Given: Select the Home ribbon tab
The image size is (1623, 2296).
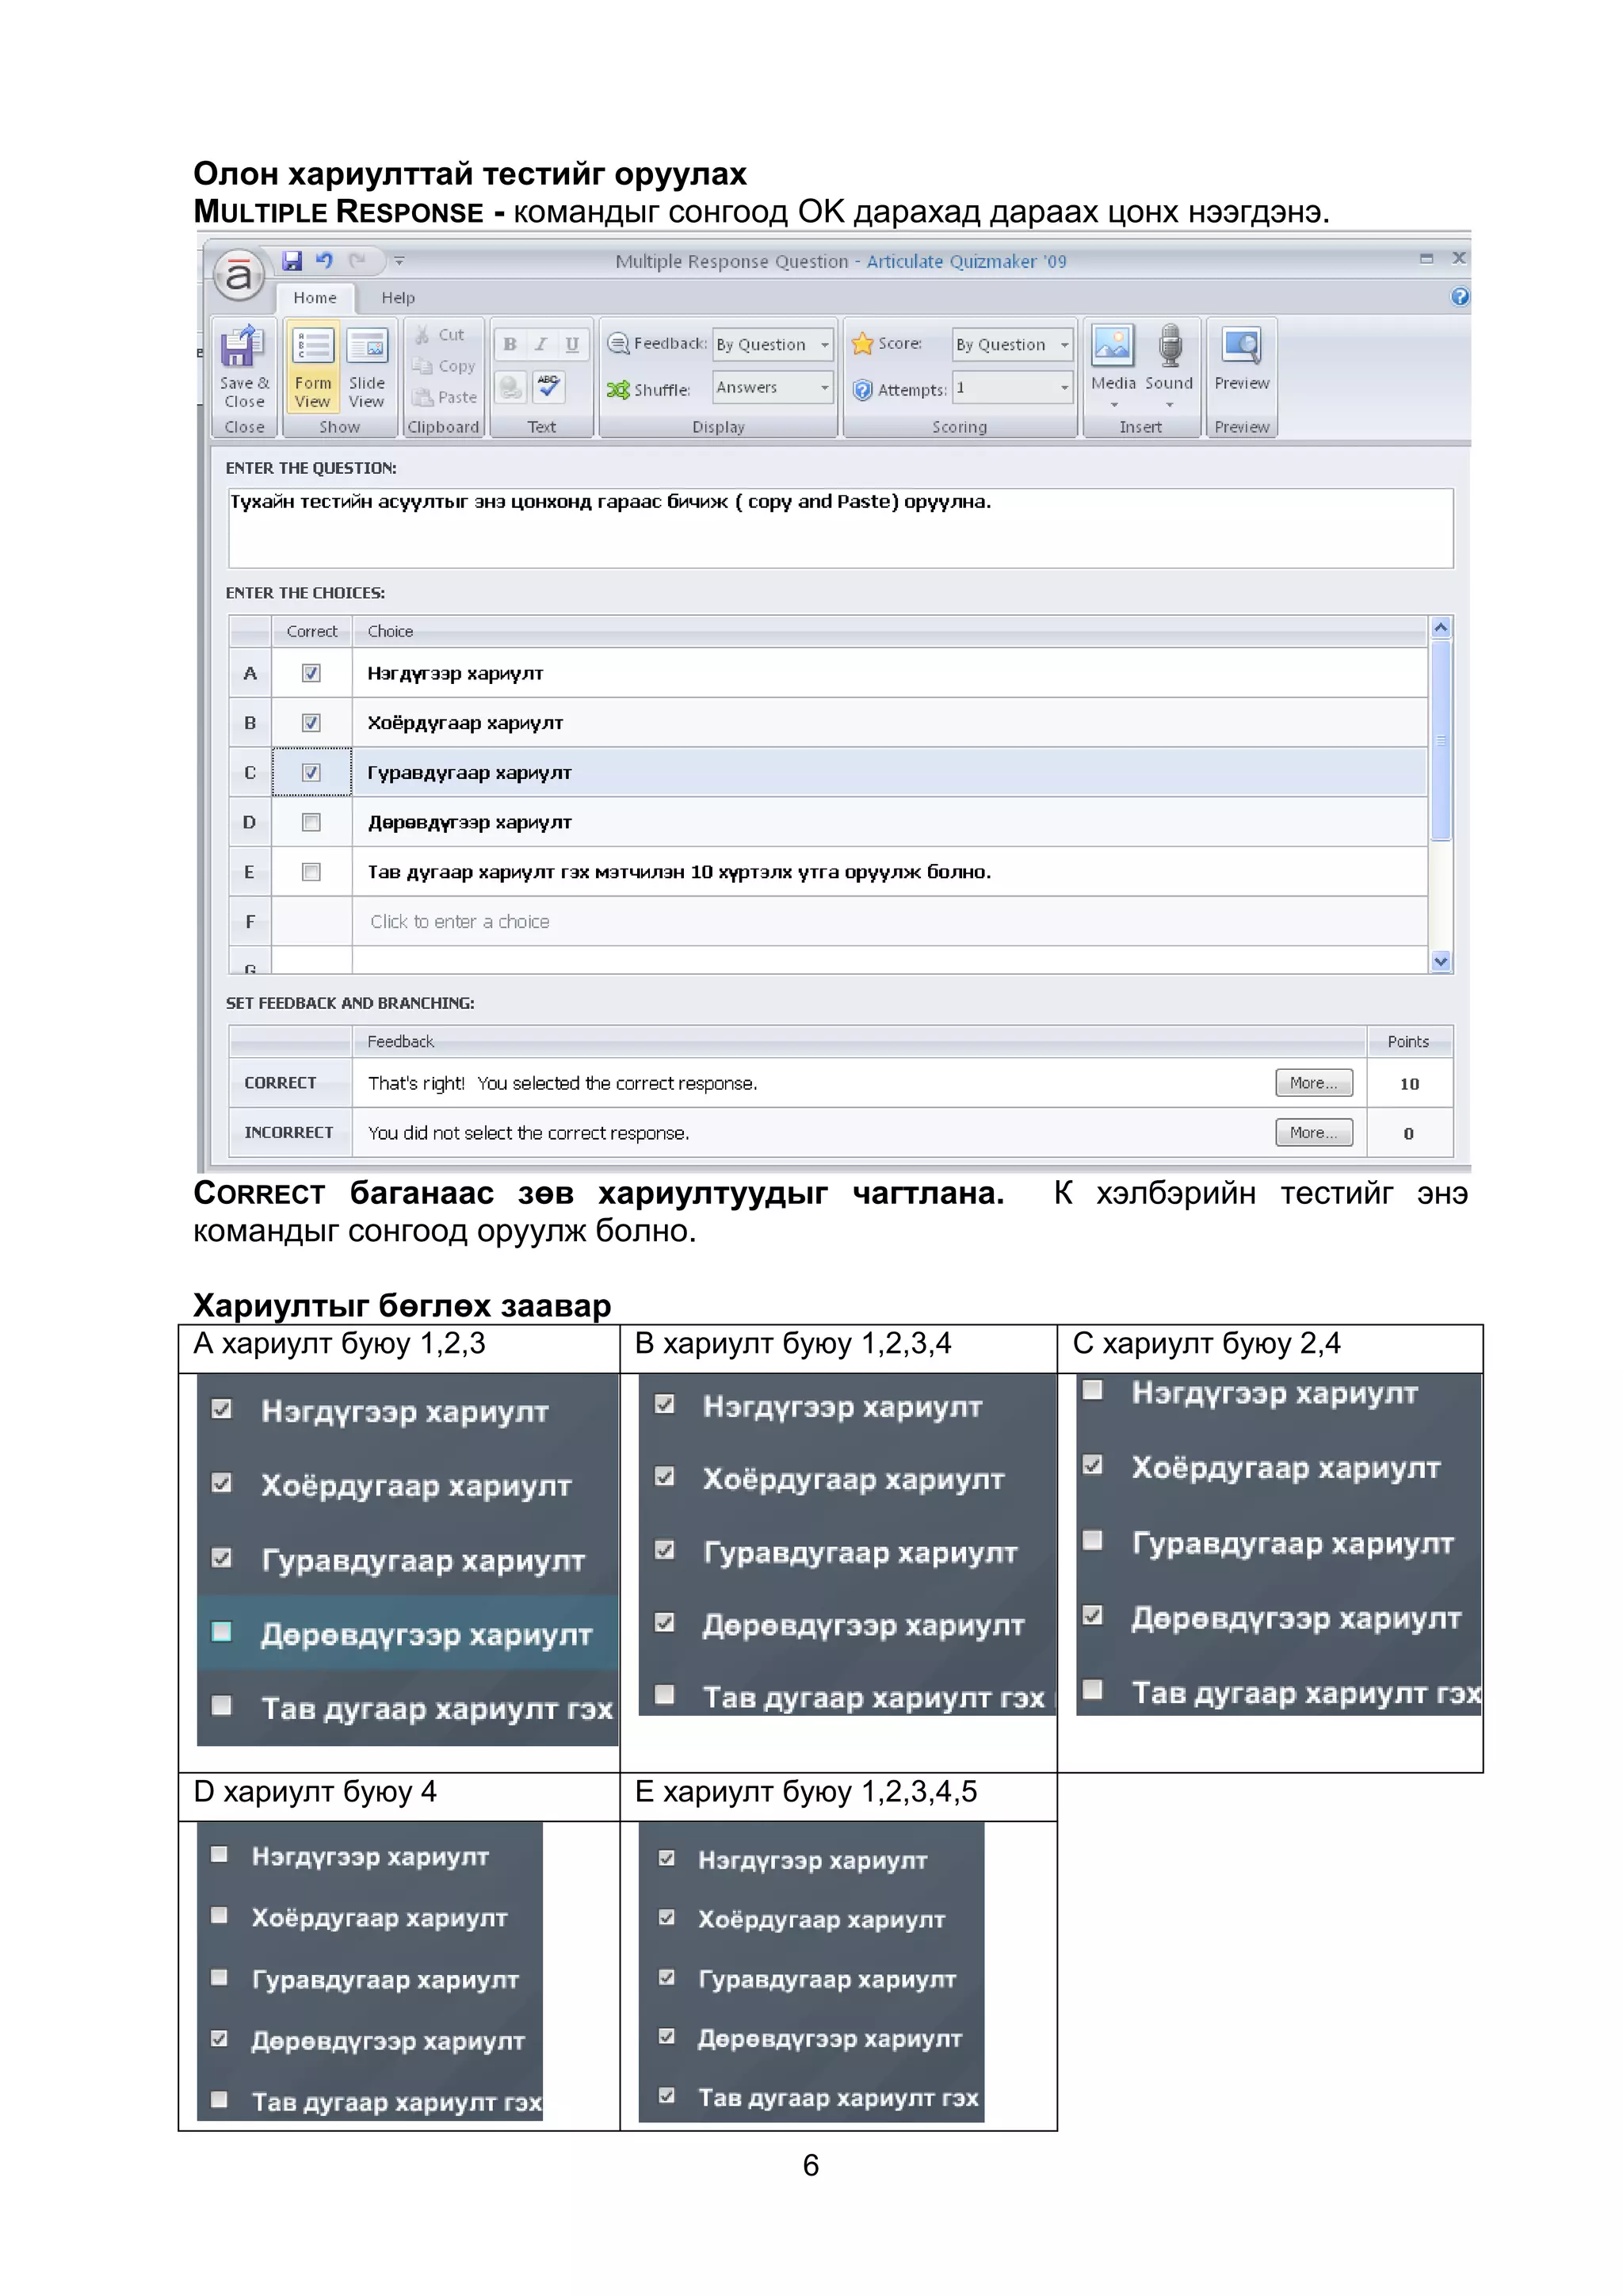Looking at the screenshot, I should tap(315, 298).
